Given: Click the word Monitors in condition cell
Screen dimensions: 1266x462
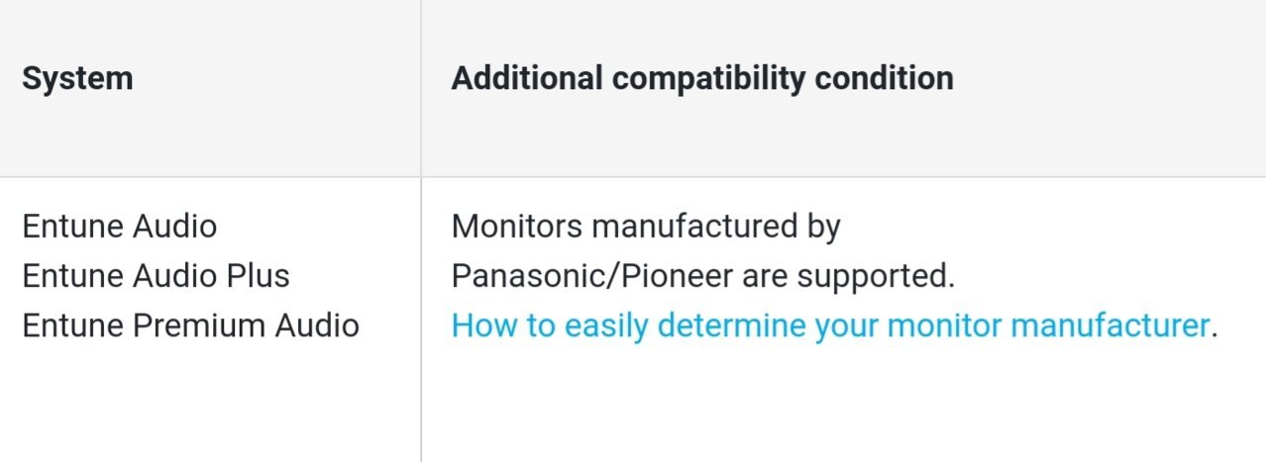Looking at the screenshot, I should (517, 227).
